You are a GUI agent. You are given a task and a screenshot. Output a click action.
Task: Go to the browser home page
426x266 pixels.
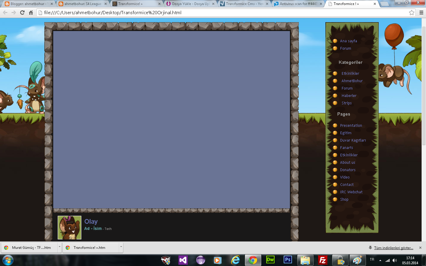coord(31,13)
